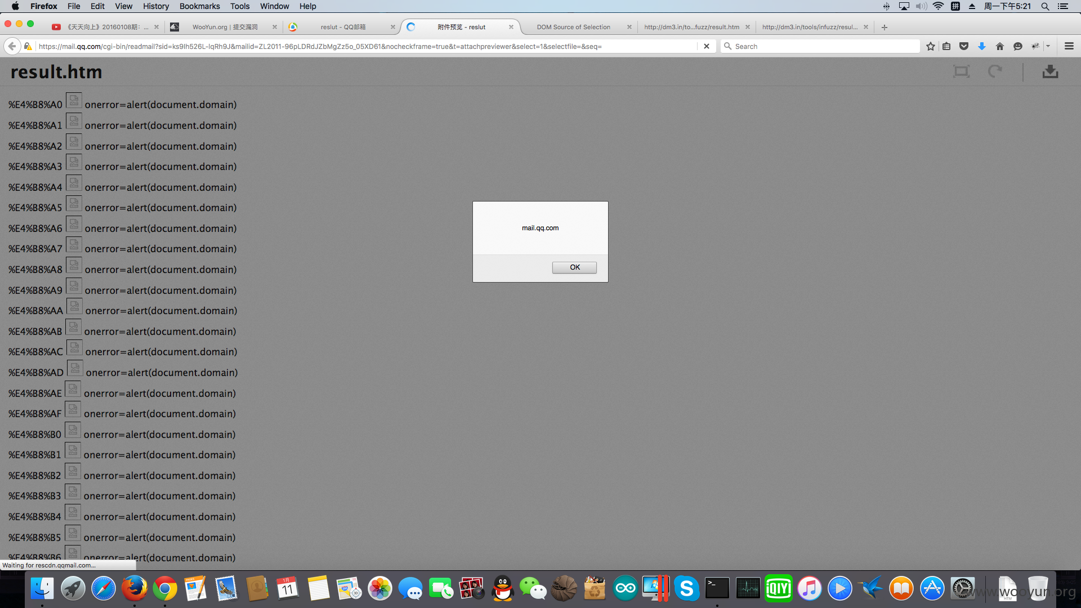Open System Preferences from the Dock
Screen dimensions: 1081x608
(x=963, y=589)
